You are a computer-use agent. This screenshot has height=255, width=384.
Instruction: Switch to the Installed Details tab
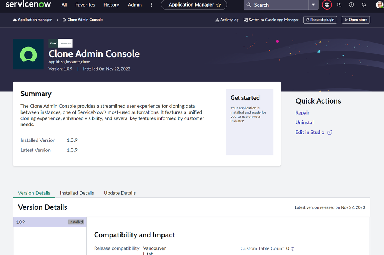tap(77, 193)
